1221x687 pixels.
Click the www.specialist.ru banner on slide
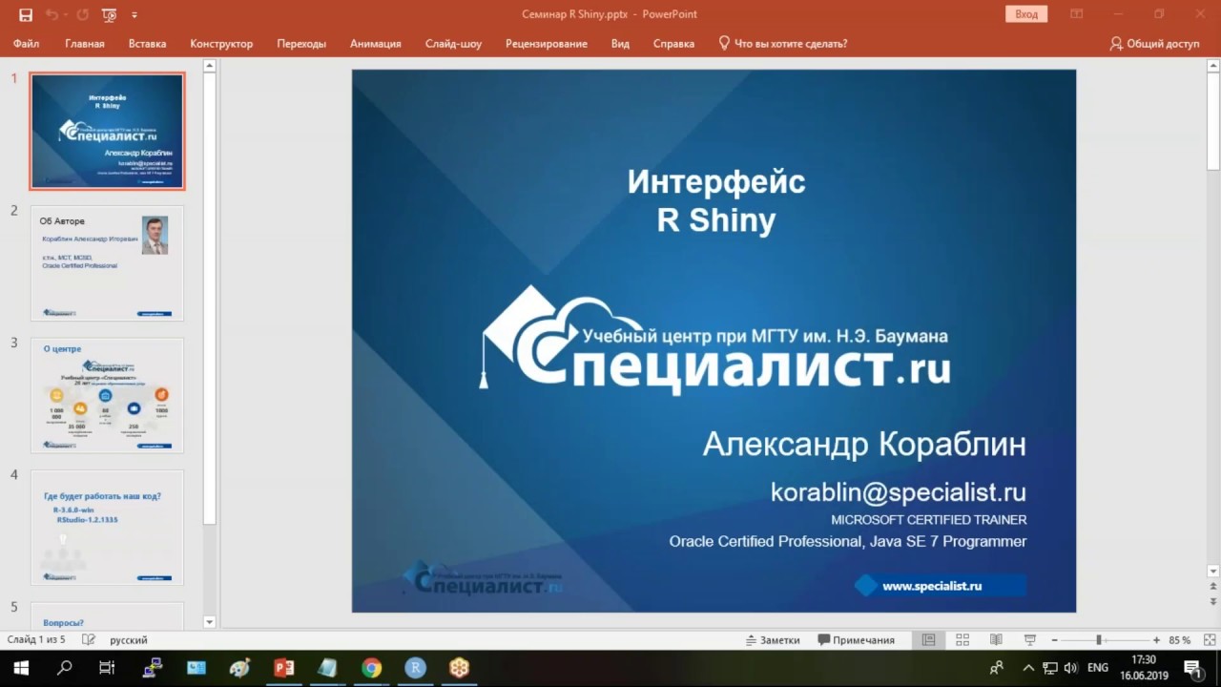(940, 586)
